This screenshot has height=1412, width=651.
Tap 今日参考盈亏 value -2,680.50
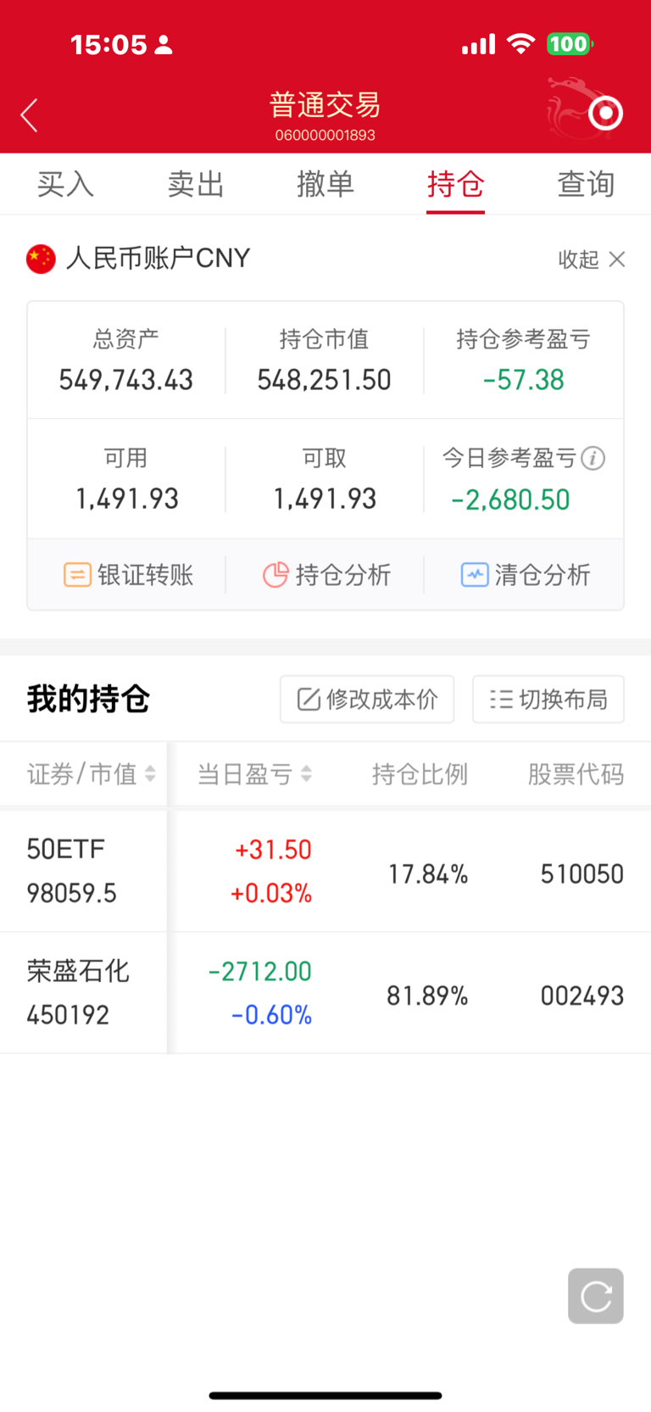click(x=510, y=500)
